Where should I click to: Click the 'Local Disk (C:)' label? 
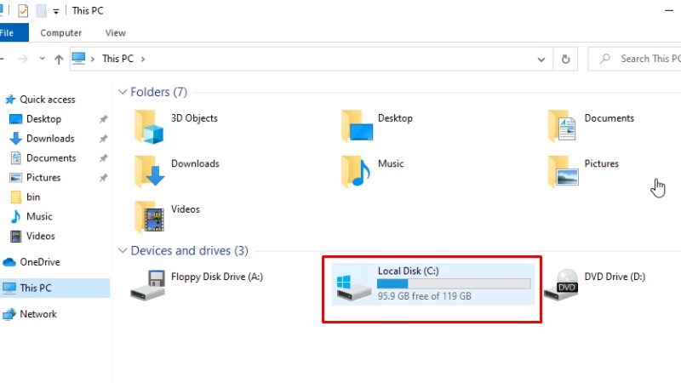point(409,271)
